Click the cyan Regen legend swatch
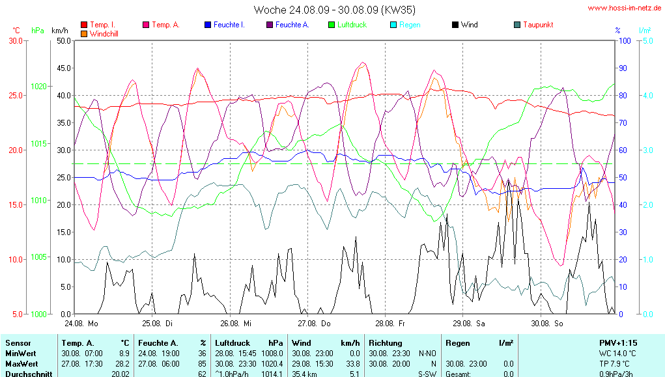The image size is (665, 377). (393, 25)
